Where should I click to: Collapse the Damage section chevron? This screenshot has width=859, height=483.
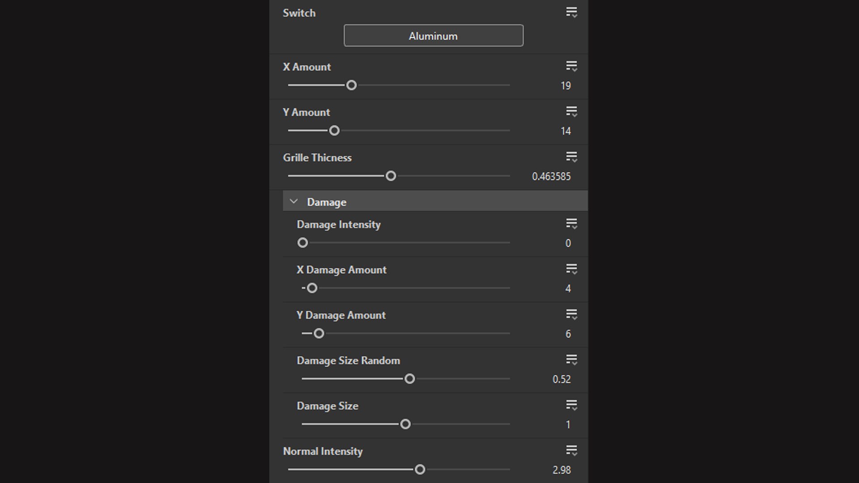(x=293, y=202)
